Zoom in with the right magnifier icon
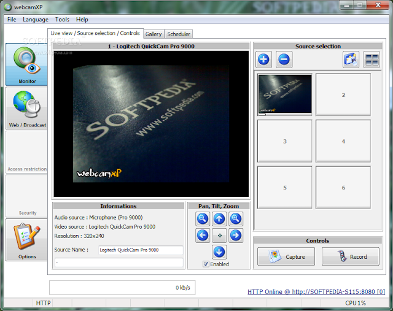 pos(236,218)
